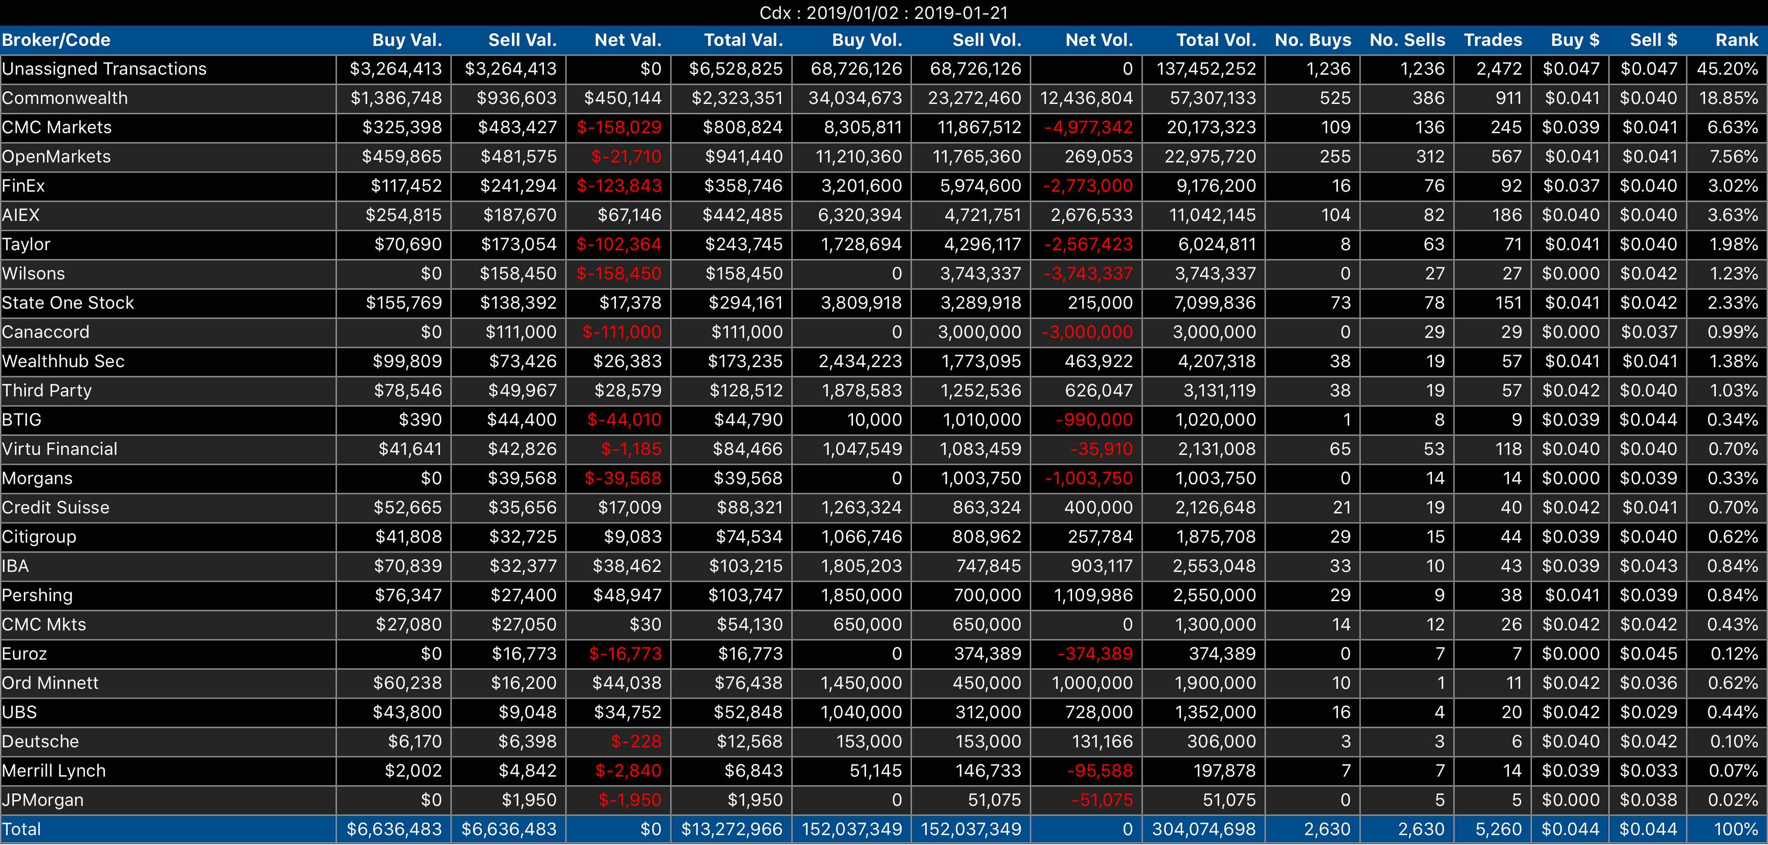Click the Net Vol. column header
The image size is (1768, 845).
tap(1099, 40)
